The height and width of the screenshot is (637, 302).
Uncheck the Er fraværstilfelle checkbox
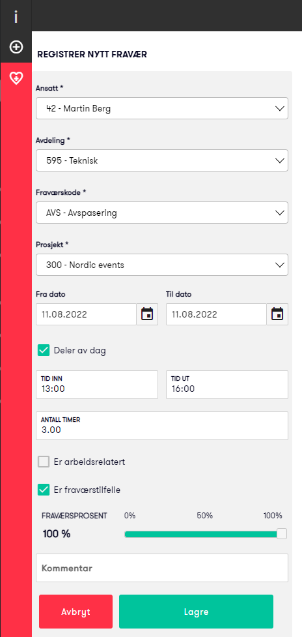[44, 490]
